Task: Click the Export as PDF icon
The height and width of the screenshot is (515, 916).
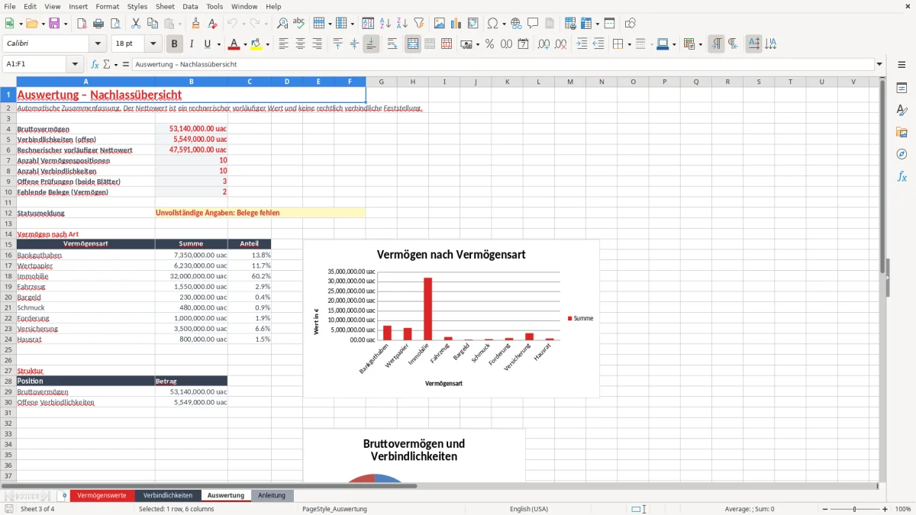Action: click(x=81, y=24)
